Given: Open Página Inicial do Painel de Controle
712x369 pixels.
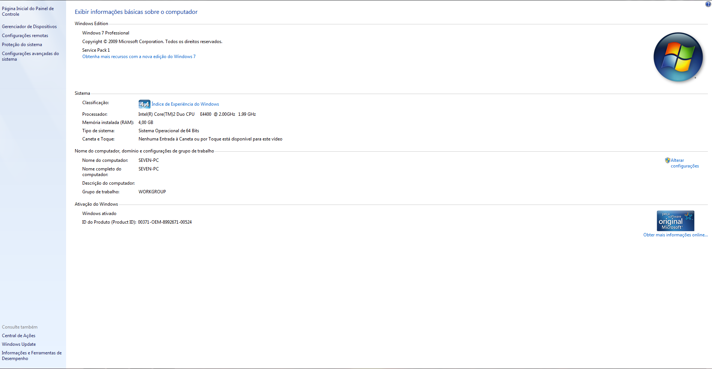Looking at the screenshot, I should 28,11.
